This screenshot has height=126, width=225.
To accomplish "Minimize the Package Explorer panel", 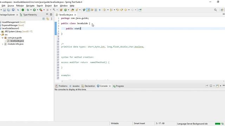I will click(x=47, y=14).
